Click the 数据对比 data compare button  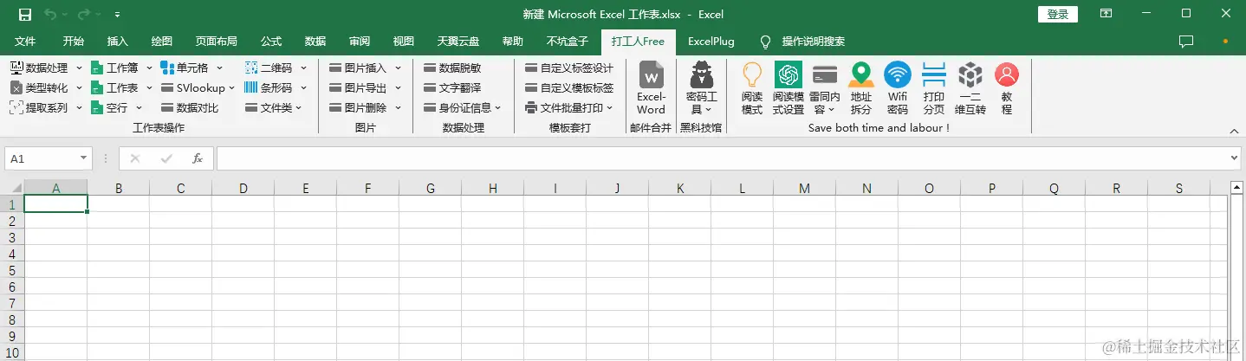190,107
